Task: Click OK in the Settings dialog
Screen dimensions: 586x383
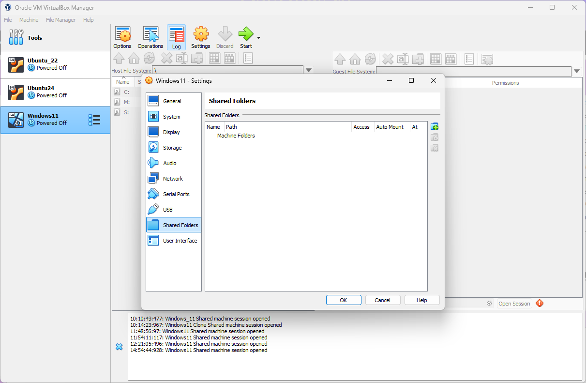Action: pos(344,300)
